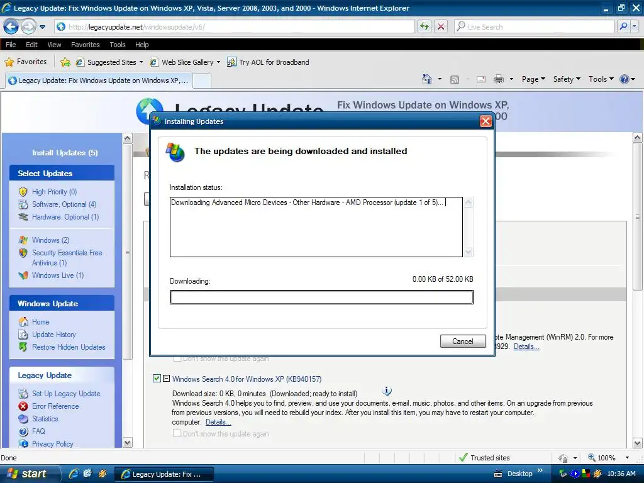644x483 pixels.
Task: Click the Favorites star button
Action: [x=25, y=62]
